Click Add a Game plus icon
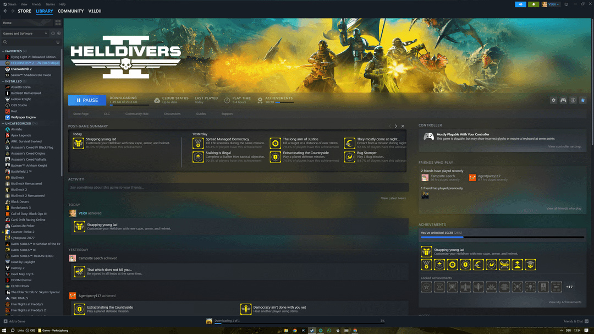The width and height of the screenshot is (594, 334). pyautogui.click(x=5, y=321)
